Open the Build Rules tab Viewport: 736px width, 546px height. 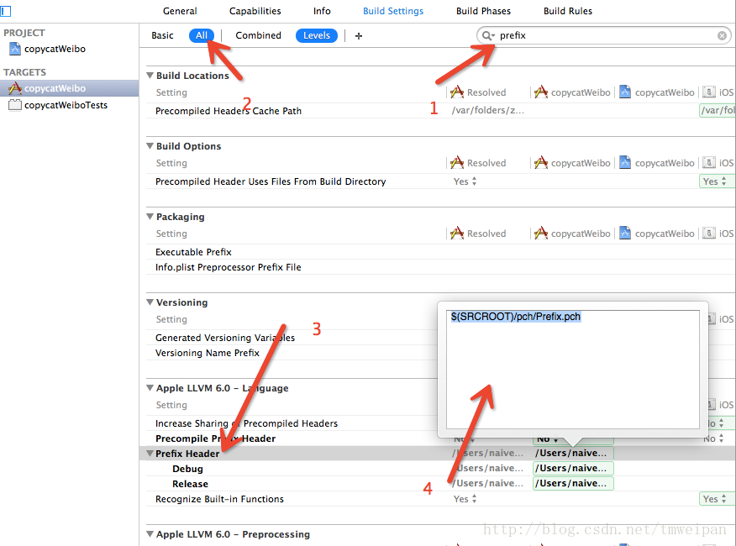568,11
